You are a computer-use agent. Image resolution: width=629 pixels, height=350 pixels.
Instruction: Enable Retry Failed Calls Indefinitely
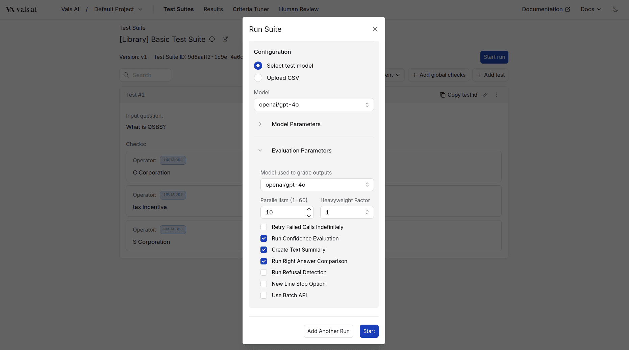tap(264, 227)
